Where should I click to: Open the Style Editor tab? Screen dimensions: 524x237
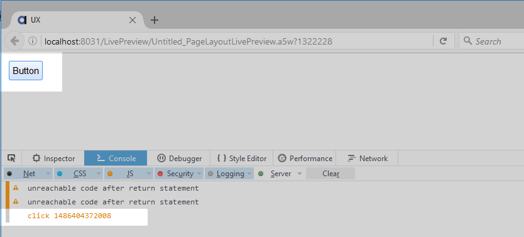[242, 159]
